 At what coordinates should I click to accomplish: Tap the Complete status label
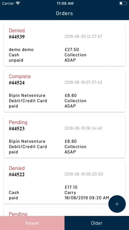coord(20,76)
